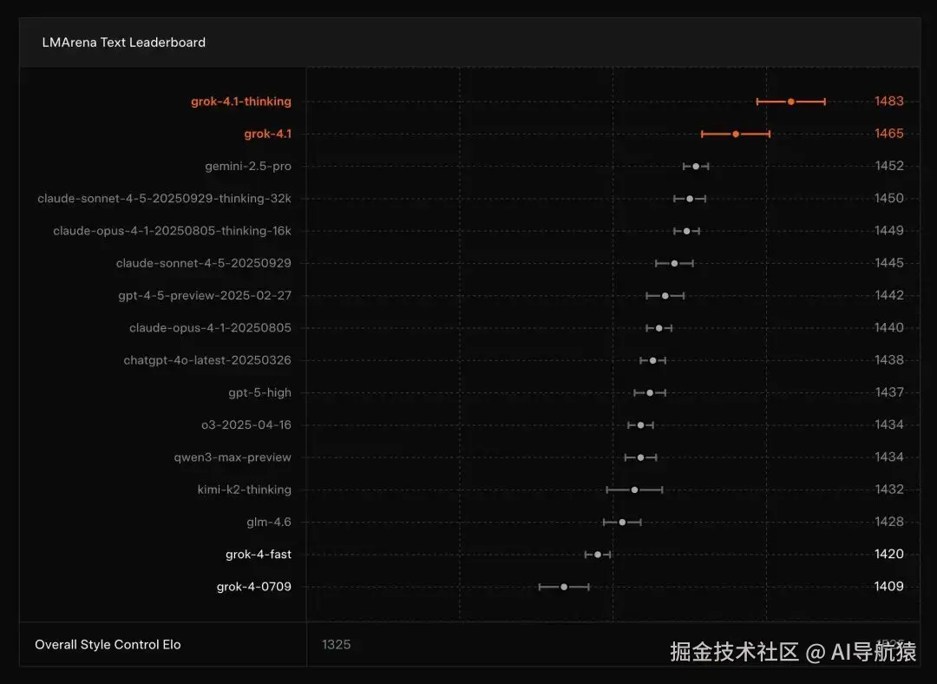Click the gpt-5-high data point

pos(650,393)
